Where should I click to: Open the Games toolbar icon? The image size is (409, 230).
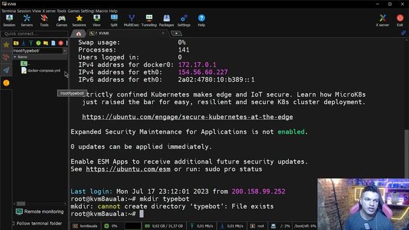pos(61,20)
